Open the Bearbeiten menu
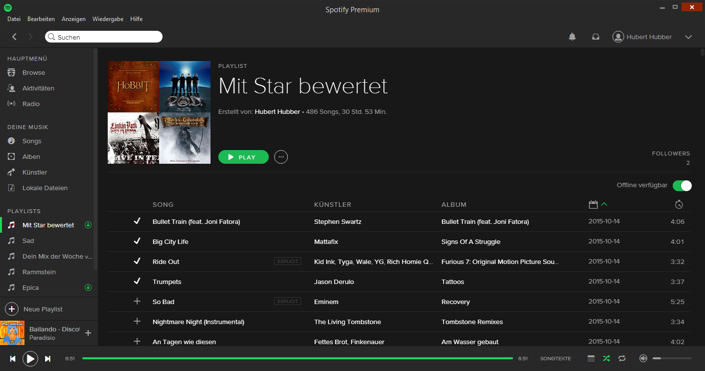Viewport: 705px width, 371px height. [41, 19]
